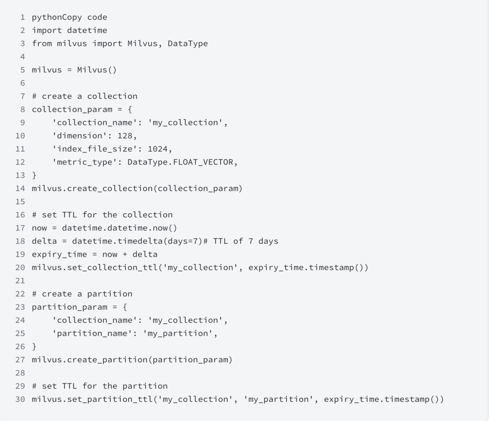
Task: Click the word 'Milvus' in the import statement
Action: coord(142,44)
